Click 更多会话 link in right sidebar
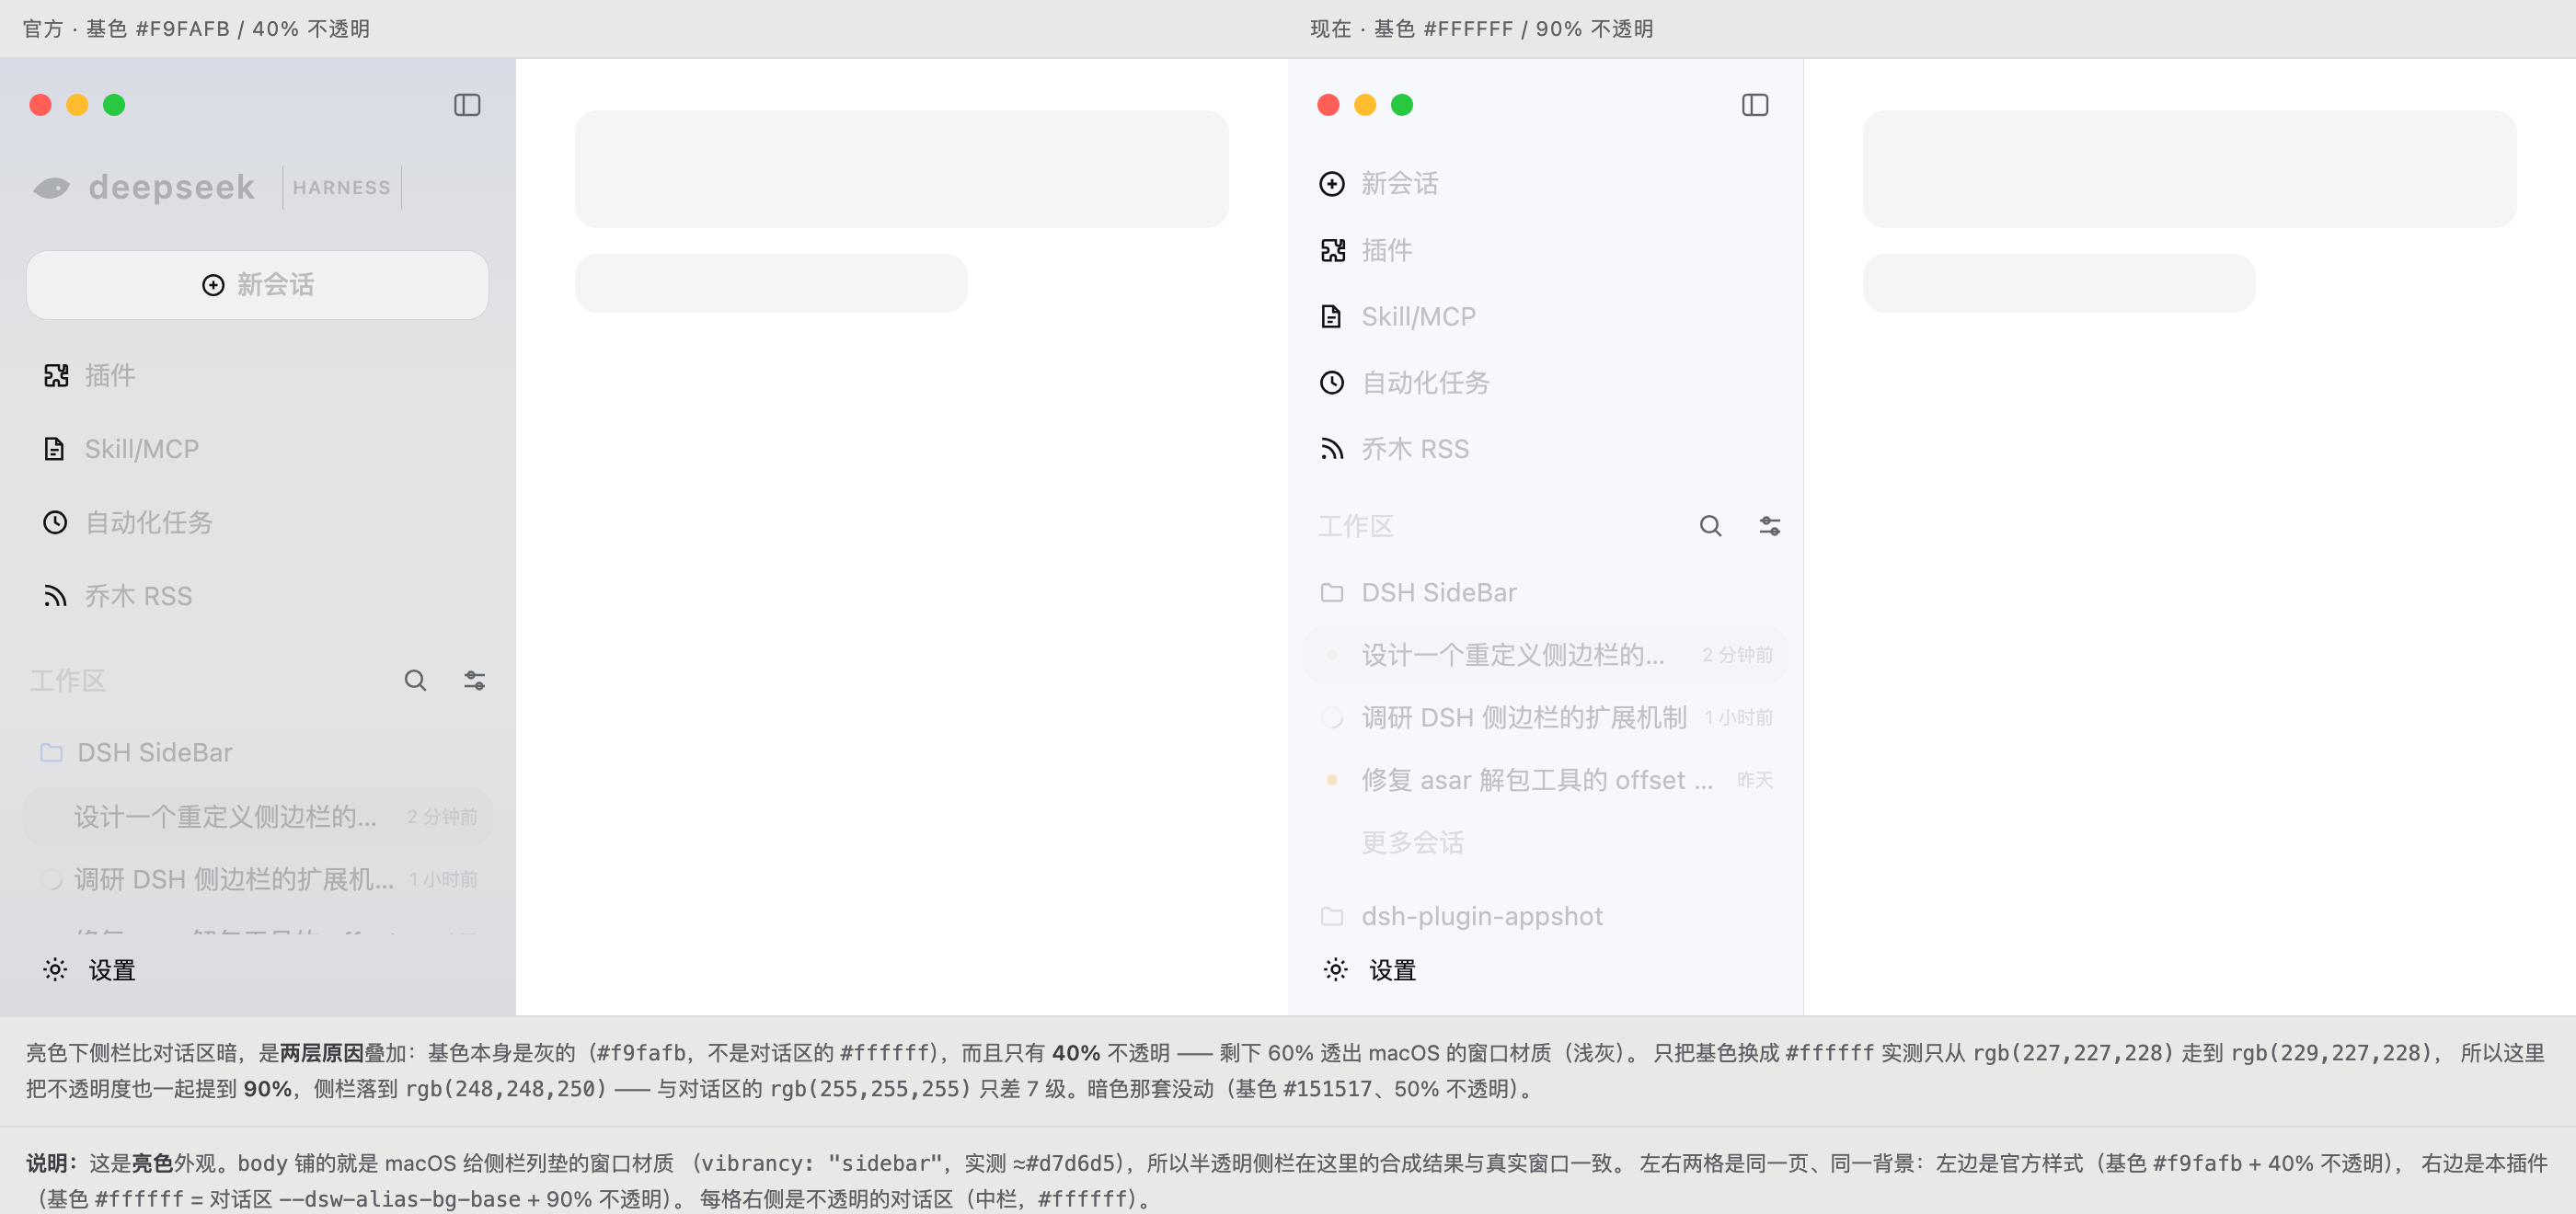The height and width of the screenshot is (1214, 2576). click(1412, 842)
